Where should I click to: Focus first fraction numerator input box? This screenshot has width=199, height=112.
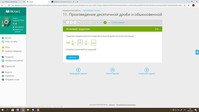click(x=80, y=41)
